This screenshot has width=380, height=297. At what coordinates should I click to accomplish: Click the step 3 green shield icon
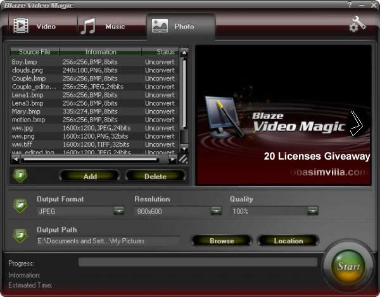click(x=20, y=236)
